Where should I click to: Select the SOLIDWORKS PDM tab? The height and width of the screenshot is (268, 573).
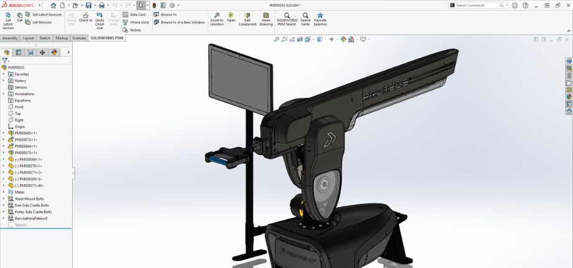[x=107, y=38]
